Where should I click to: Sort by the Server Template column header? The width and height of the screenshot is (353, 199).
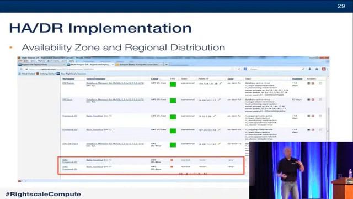point(95,79)
